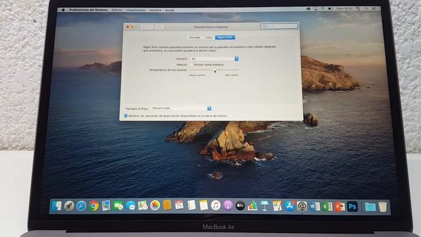Expand the Pantalla AirPlay dropdown
The width and height of the screenshot is (421, 237).
coord(182,108)
